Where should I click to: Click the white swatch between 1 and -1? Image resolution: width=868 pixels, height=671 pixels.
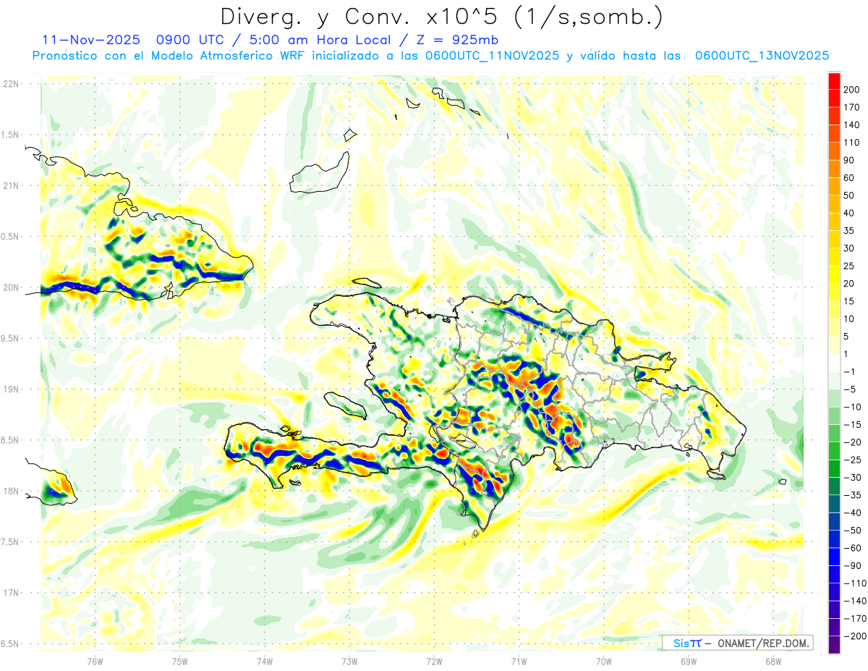834,363
